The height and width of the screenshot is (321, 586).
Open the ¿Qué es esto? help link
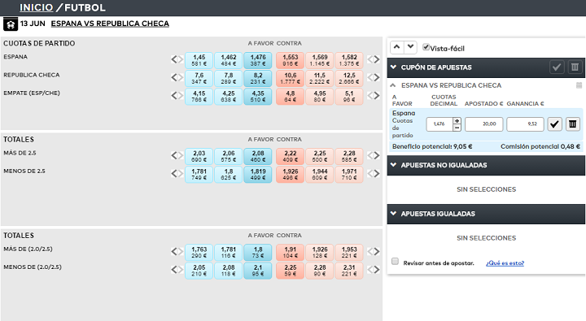point(505,263)
